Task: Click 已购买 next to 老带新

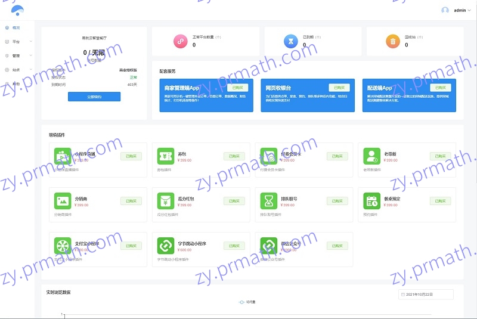Action: coord(441,156)
